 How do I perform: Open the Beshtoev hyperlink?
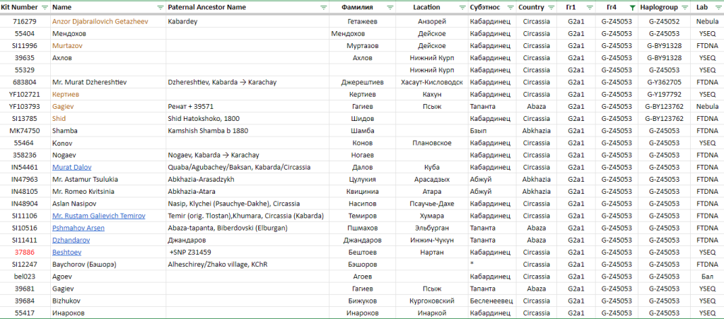[66, 253]
